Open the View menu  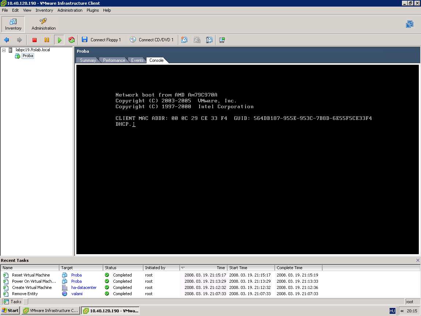point(27,10)
